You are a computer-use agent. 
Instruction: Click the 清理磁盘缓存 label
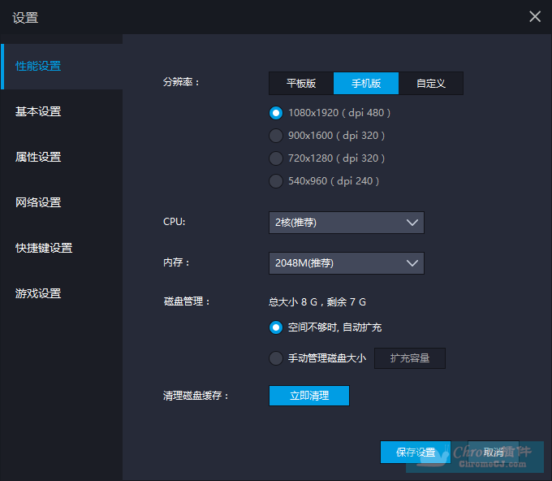196,396
